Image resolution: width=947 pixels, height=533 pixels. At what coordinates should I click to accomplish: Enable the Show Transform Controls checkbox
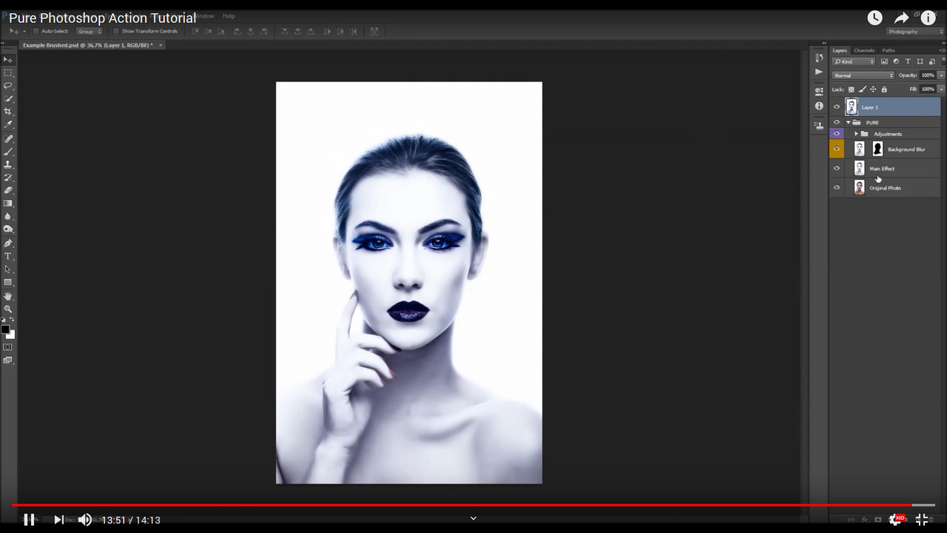tap(116, 31)
